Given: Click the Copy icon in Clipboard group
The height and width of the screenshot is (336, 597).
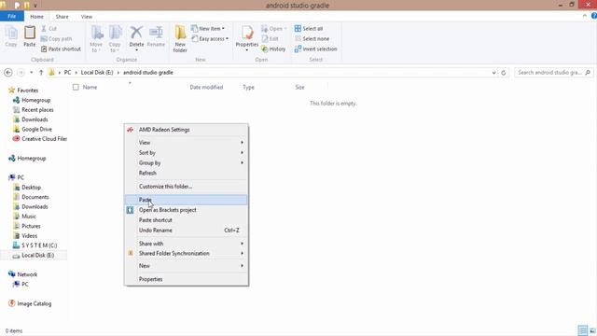Looking at the screenshot, I should [11, 36].
